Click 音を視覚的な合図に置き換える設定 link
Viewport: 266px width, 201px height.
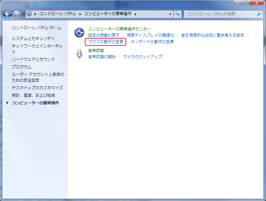[213, 35]
